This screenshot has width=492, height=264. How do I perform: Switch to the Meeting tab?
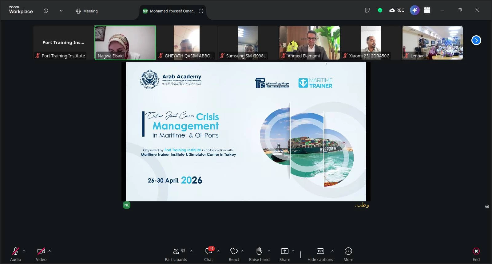87,11
